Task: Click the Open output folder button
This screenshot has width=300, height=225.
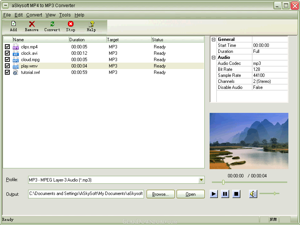Action: click(190, 194)
